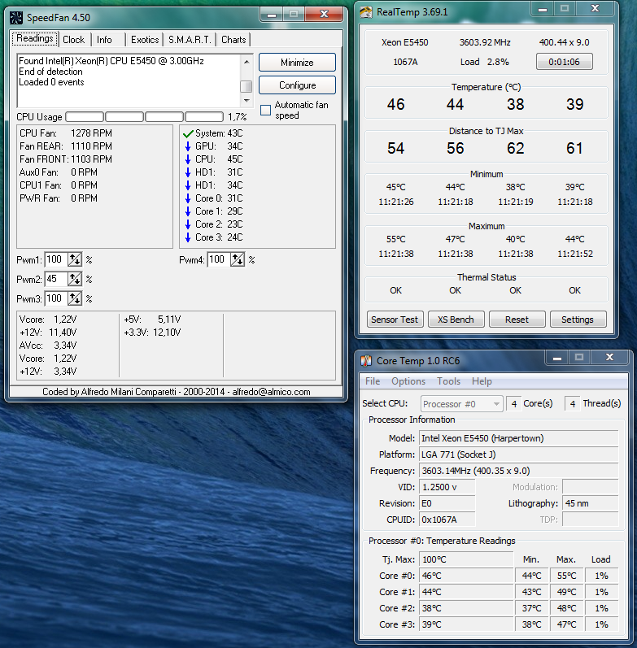The width and height of the screenshot is (637, 648).
Task: Click the SpeedFan log scroll down arrow
Action: click(247, 101)
